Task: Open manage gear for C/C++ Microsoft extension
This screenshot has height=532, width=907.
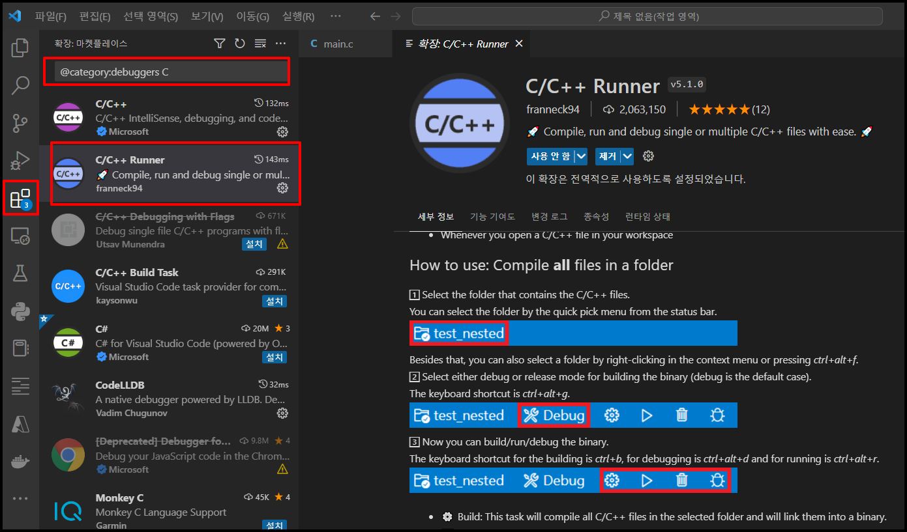Action: (x=282, y=132)
